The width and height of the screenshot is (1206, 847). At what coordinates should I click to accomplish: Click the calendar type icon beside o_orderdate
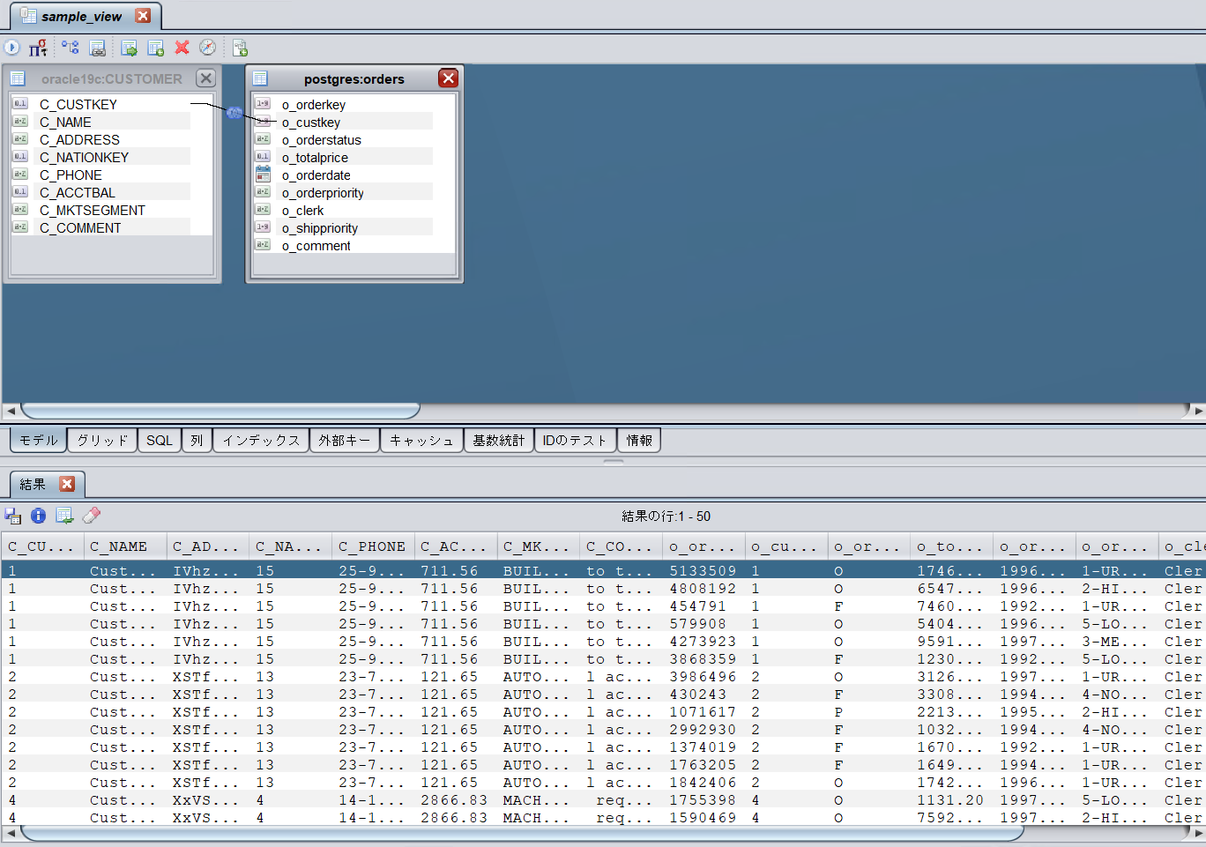point(263,175)
